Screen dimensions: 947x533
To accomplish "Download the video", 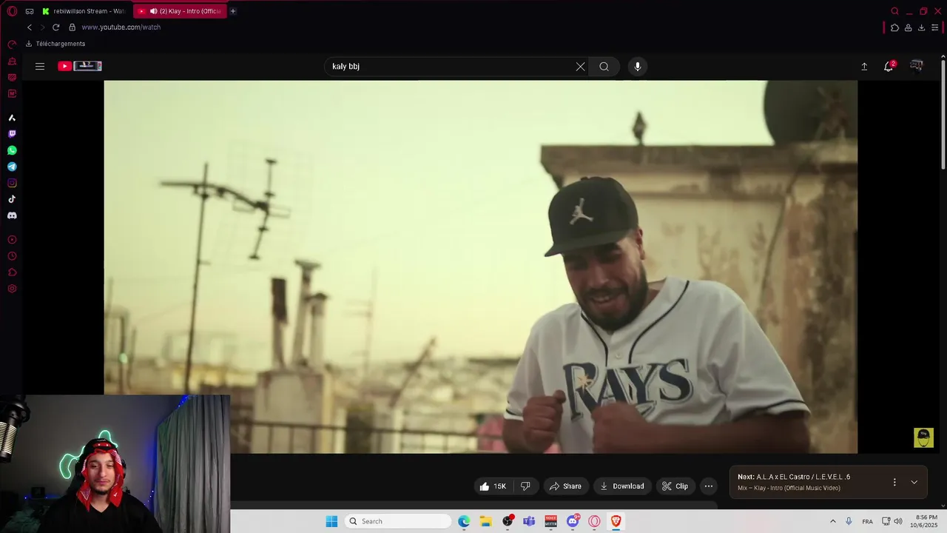I will (x=622, y=486).
